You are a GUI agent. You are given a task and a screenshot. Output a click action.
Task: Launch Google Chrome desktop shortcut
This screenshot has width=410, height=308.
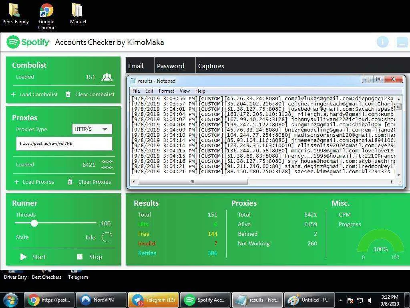(x=46, y=17)
